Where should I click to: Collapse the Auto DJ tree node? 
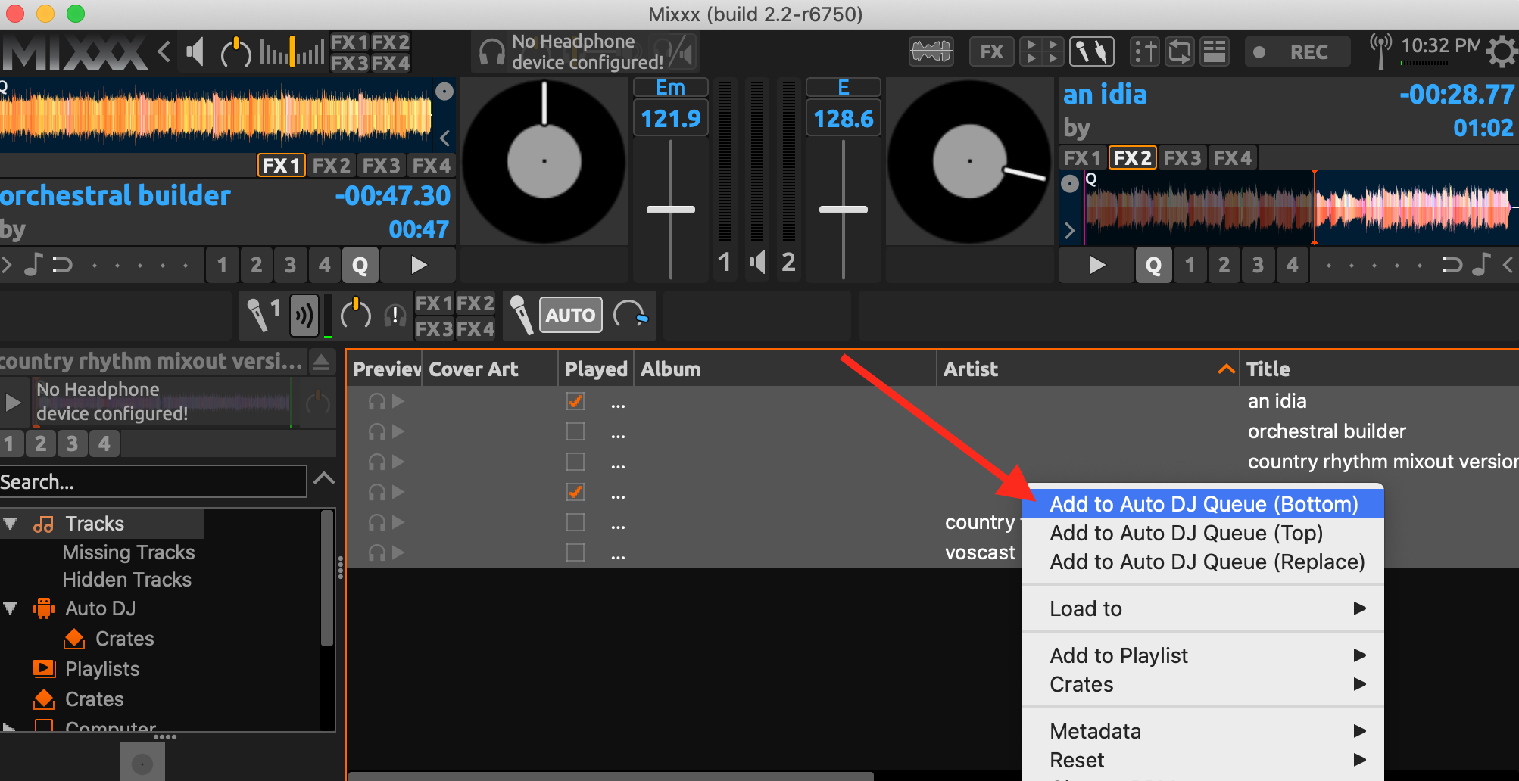(11, 608)
